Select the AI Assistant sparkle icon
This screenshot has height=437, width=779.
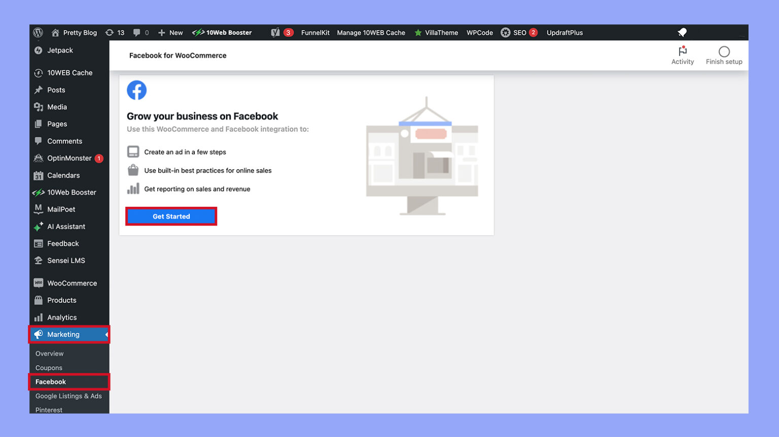(39, 227)
